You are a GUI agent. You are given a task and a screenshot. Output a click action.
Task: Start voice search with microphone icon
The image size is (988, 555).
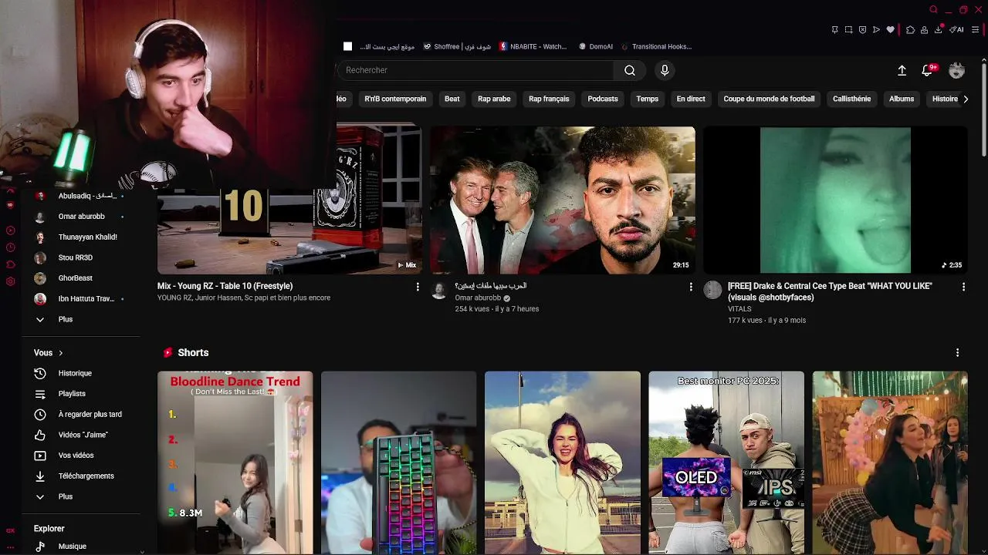[x=665, y=70]
